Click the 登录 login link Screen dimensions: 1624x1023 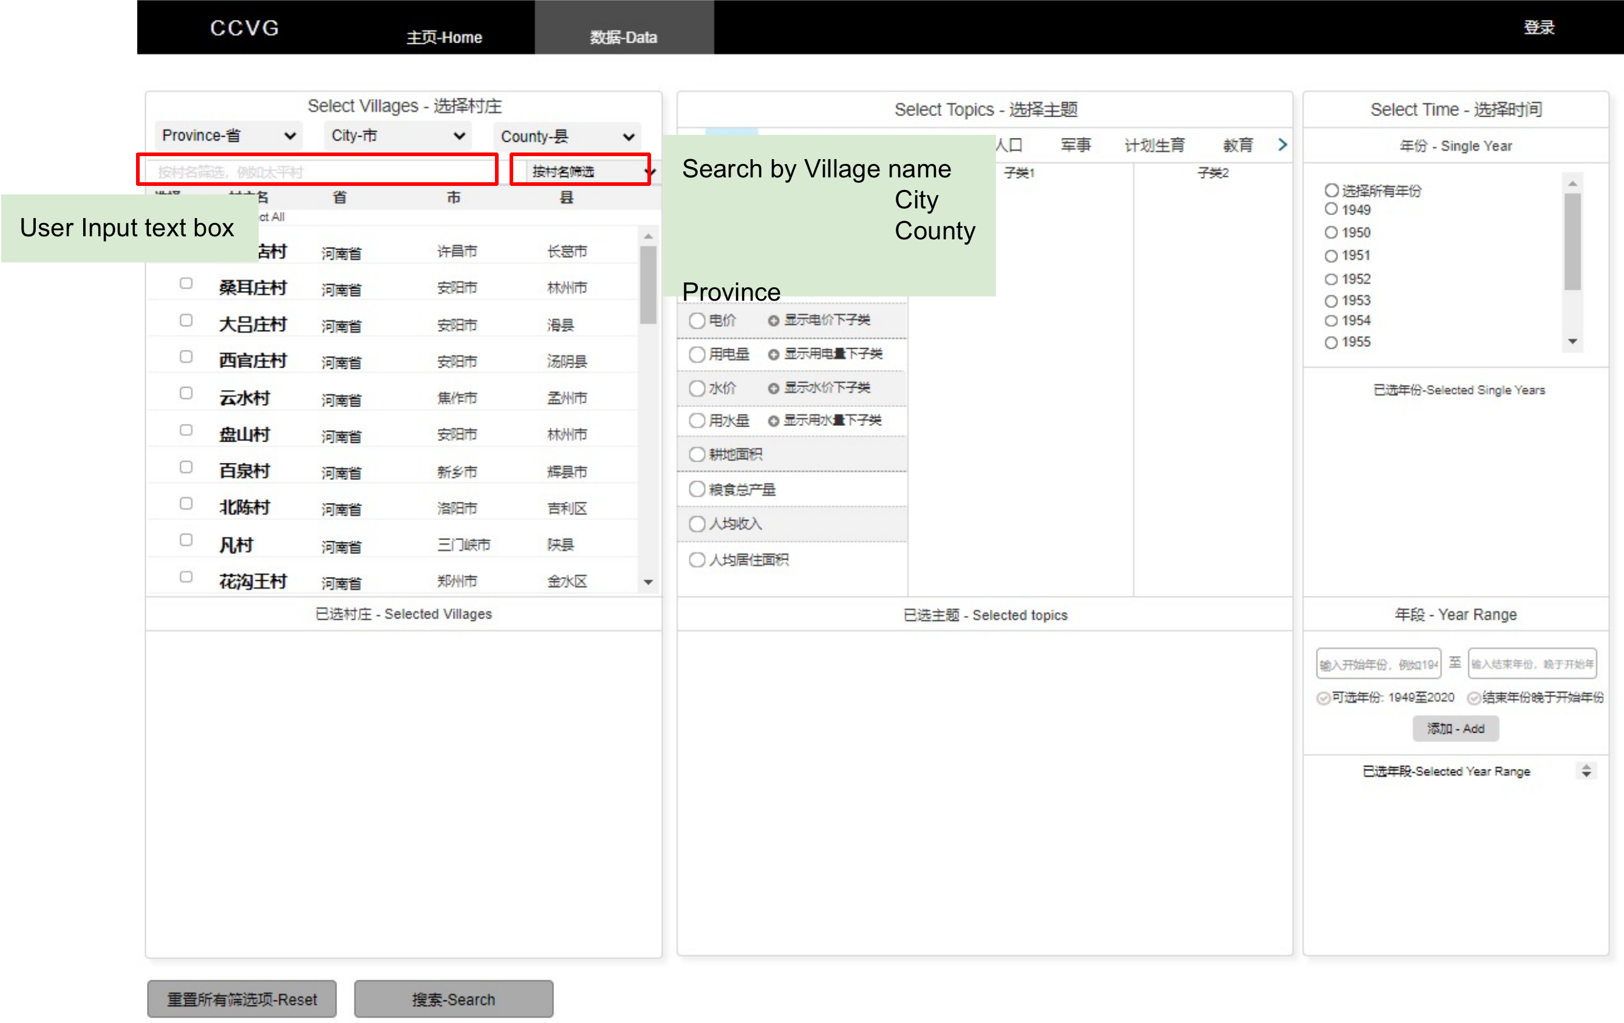(x=1539, y=27)
